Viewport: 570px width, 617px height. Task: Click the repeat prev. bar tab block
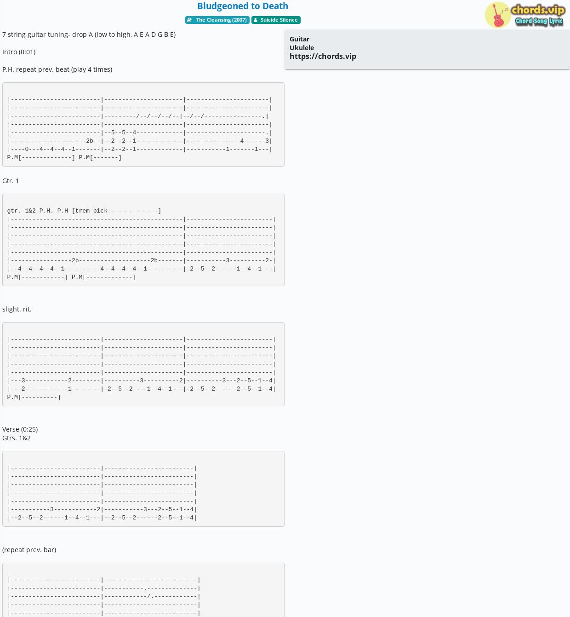click(x=143, y=590)
